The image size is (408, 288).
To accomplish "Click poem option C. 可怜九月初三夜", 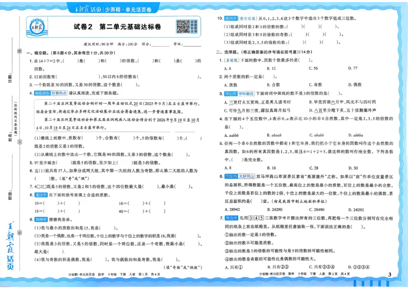I will 258,110.
